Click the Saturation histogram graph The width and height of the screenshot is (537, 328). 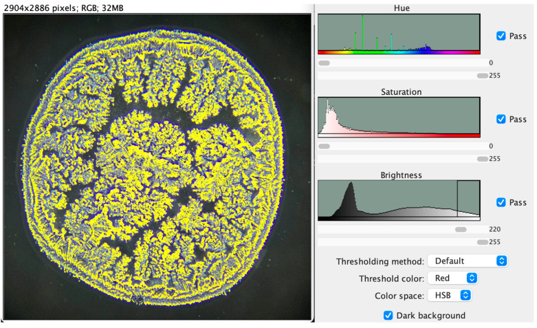tap(399, 117)
